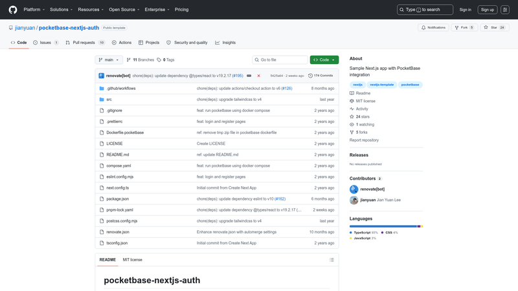The height and width of the screenshot is (291, 518).
Task: Click the nextjs-template topic tag
Action: 382,85
